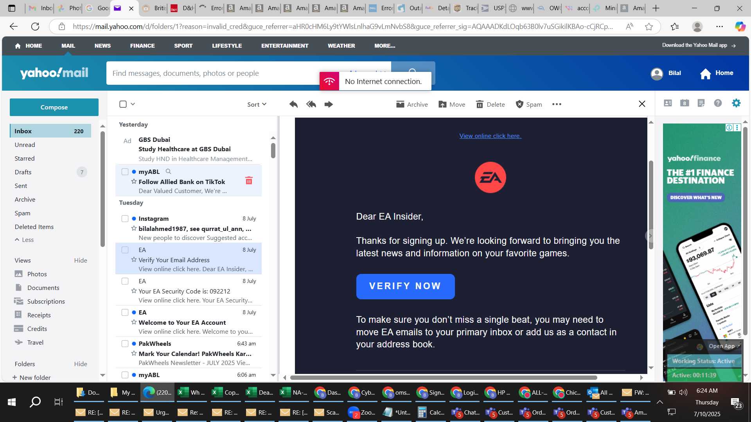751x422 pixels.
Task: Click the Compose button
Action: click(54, 107)
